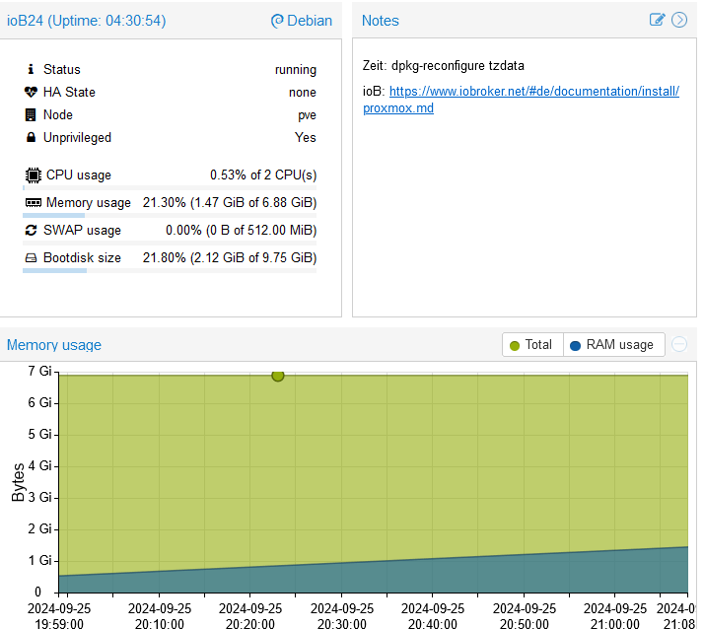
Task: Click the Unprivileged lock icon
Action: click(x=31, y=137)
